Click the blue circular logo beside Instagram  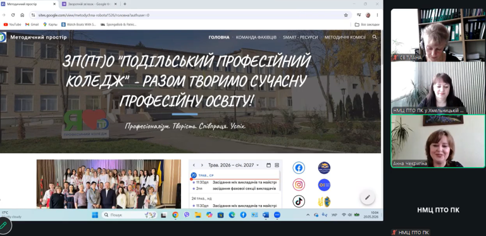click(324, 185)
